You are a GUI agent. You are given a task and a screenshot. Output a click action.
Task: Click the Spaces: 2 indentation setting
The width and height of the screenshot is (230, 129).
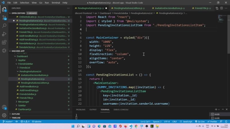point(157,122)
